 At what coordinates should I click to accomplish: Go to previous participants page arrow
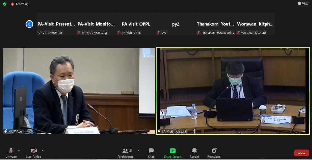coord(29,24)
